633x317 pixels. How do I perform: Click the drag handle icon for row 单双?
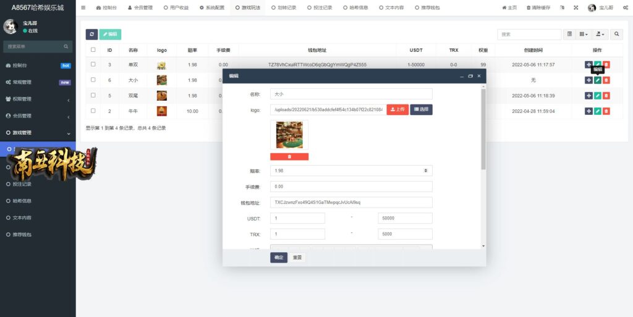(x=588, y=64)
